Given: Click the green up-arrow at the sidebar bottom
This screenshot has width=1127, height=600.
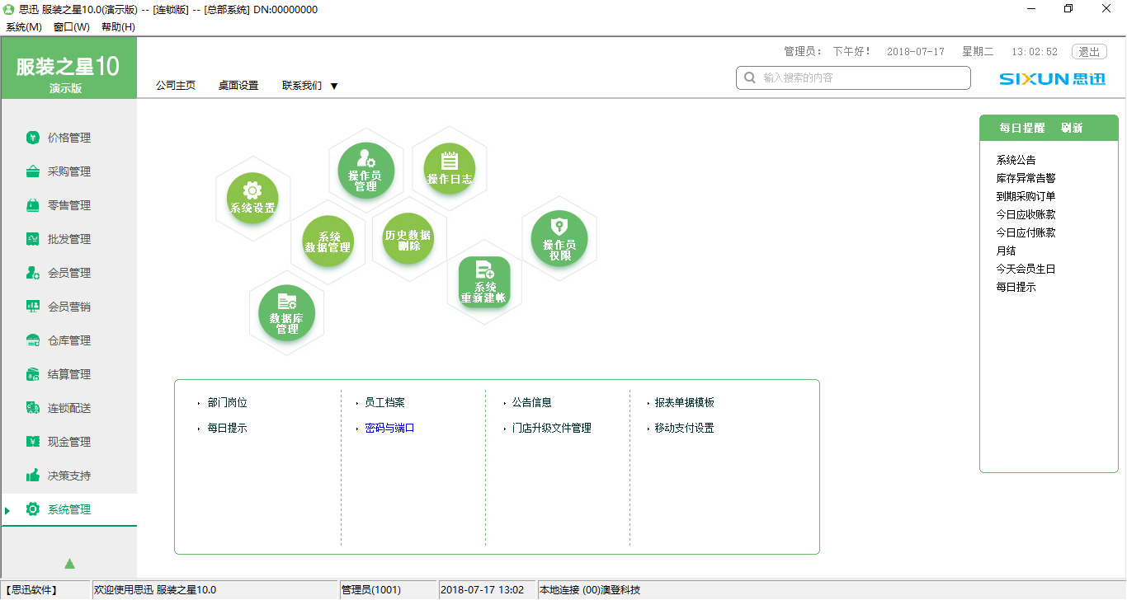Looking at the screenshot, I should point(69,564).
